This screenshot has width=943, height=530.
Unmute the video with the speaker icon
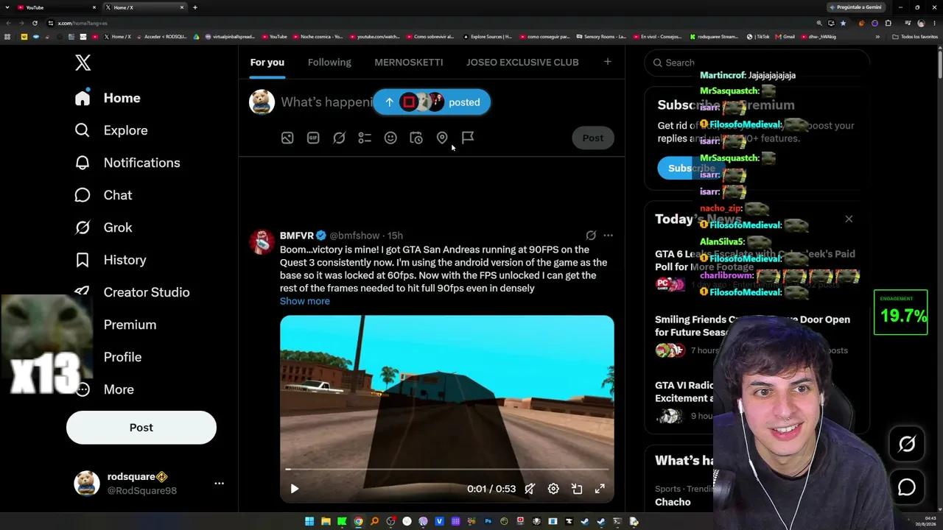(530, 489)
